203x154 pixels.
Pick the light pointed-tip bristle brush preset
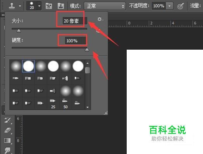pyautogui.click(x=15, y=78)
